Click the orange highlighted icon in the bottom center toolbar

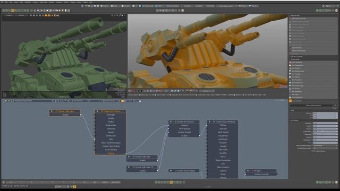tap(171, 183)
